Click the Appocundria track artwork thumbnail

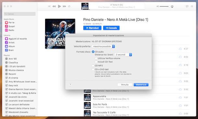87,97
